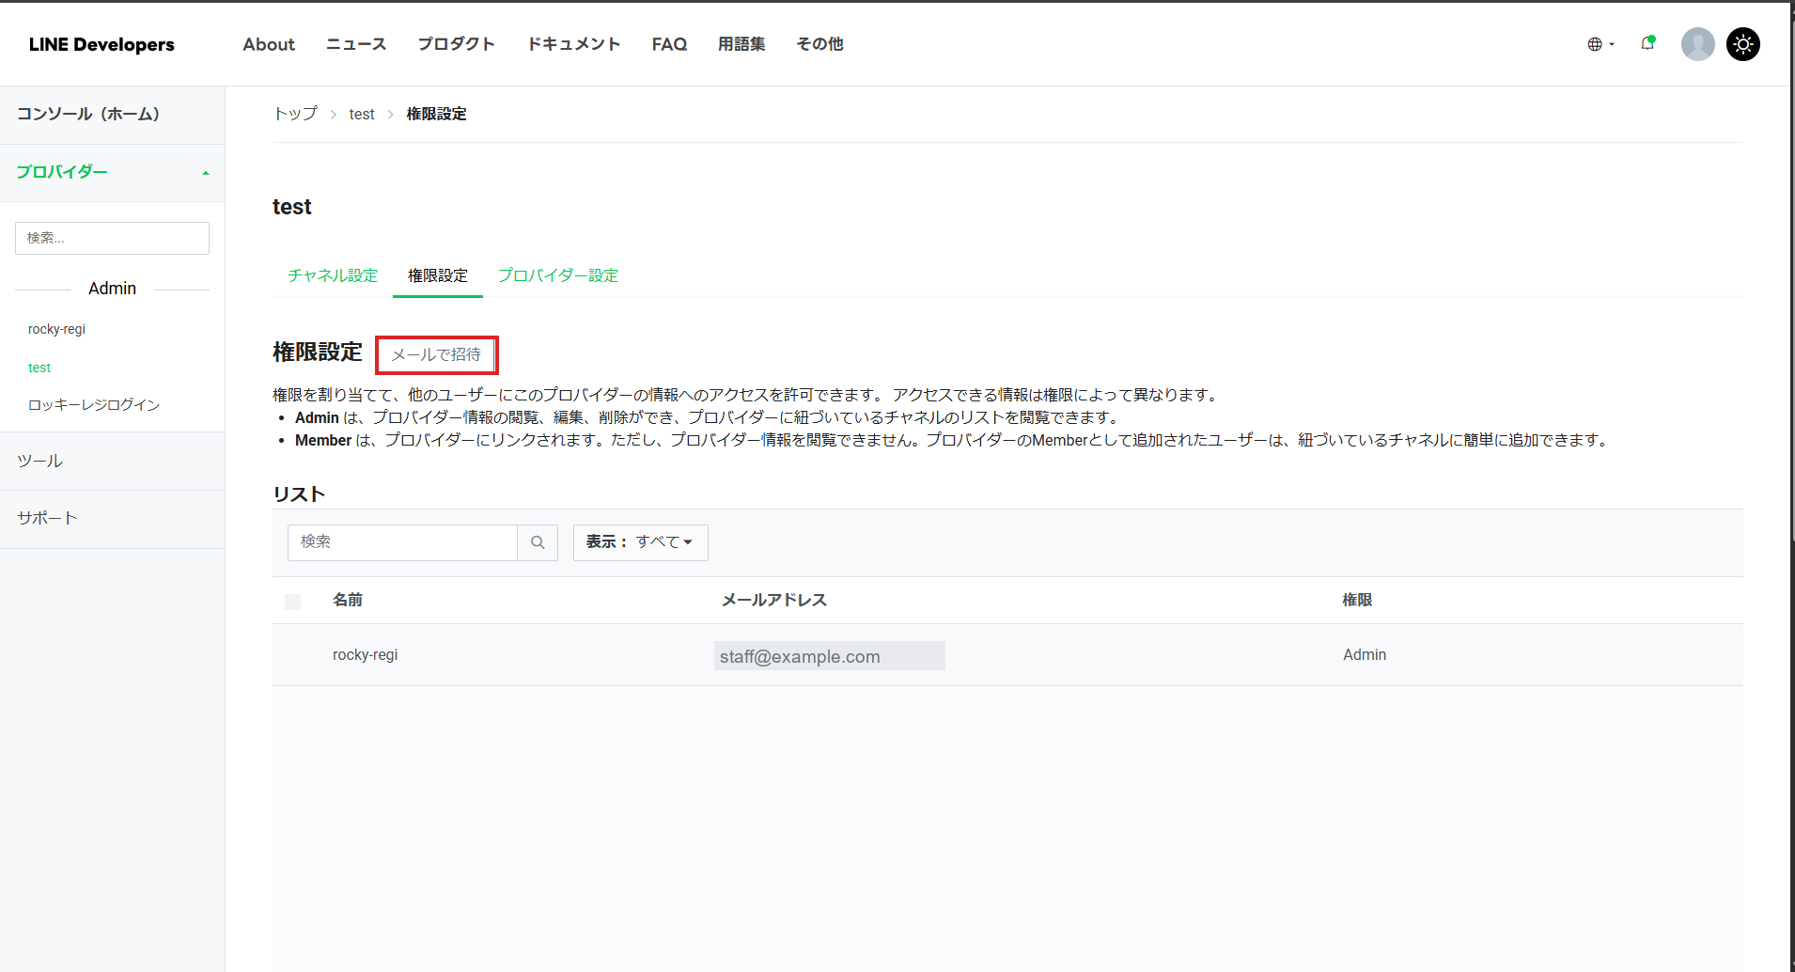The height and width of the screenshot is (972, 1795).
Task: Click the staff@example.com email cell
Action: click(x=830, y=656)
